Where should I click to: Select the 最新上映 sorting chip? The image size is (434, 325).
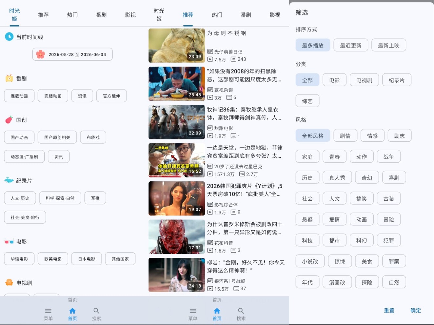coord(389,45)
